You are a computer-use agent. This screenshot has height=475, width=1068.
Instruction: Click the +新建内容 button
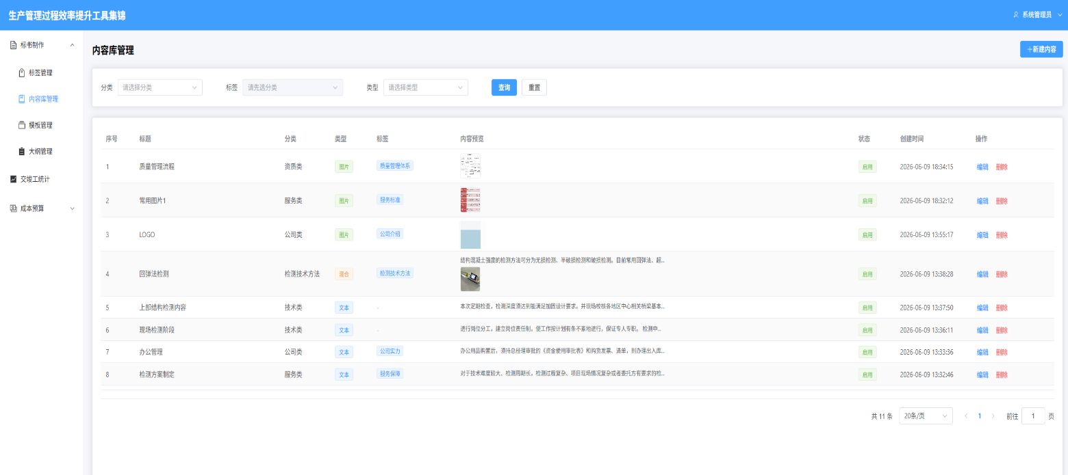click(1041, 49)
